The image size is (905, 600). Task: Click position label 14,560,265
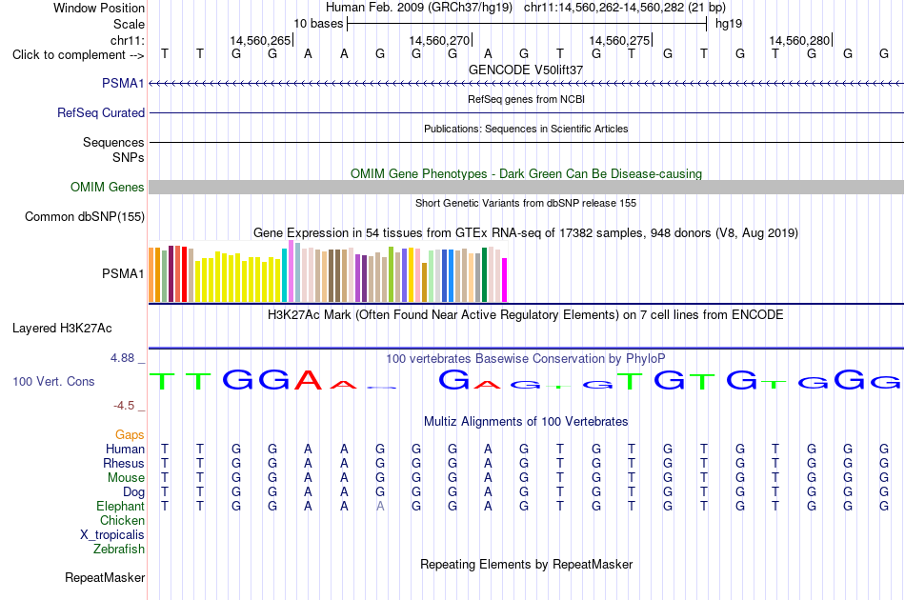(260, 40)
